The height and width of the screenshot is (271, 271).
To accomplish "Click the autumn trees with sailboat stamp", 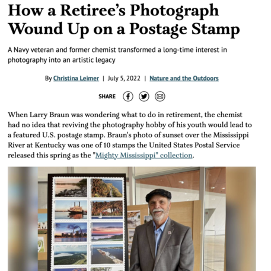I will (107, 210).
